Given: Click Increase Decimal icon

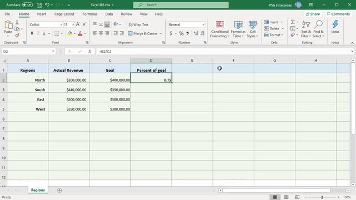Looking at the screenshot, I should click(x=196, y=33).
